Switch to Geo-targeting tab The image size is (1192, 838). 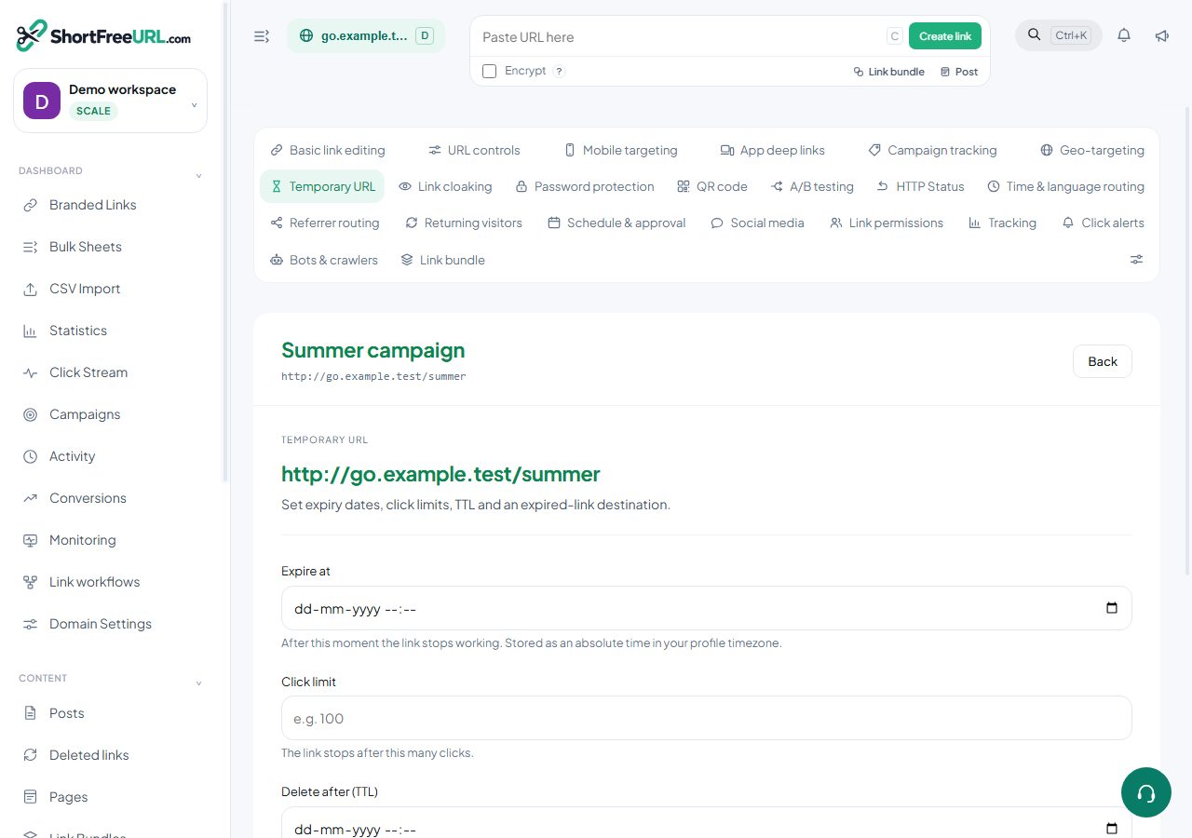click(x=1091, y=150)
